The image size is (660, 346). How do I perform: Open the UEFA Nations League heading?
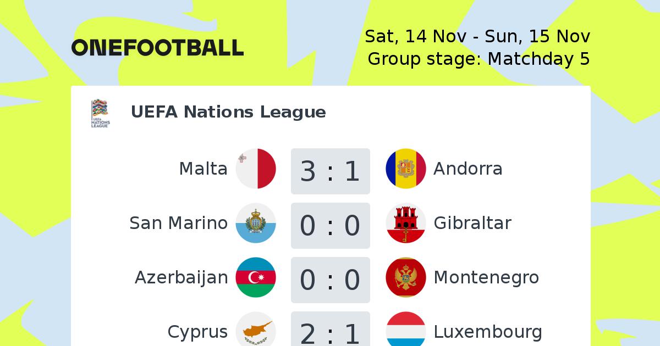tap(228, 112)
